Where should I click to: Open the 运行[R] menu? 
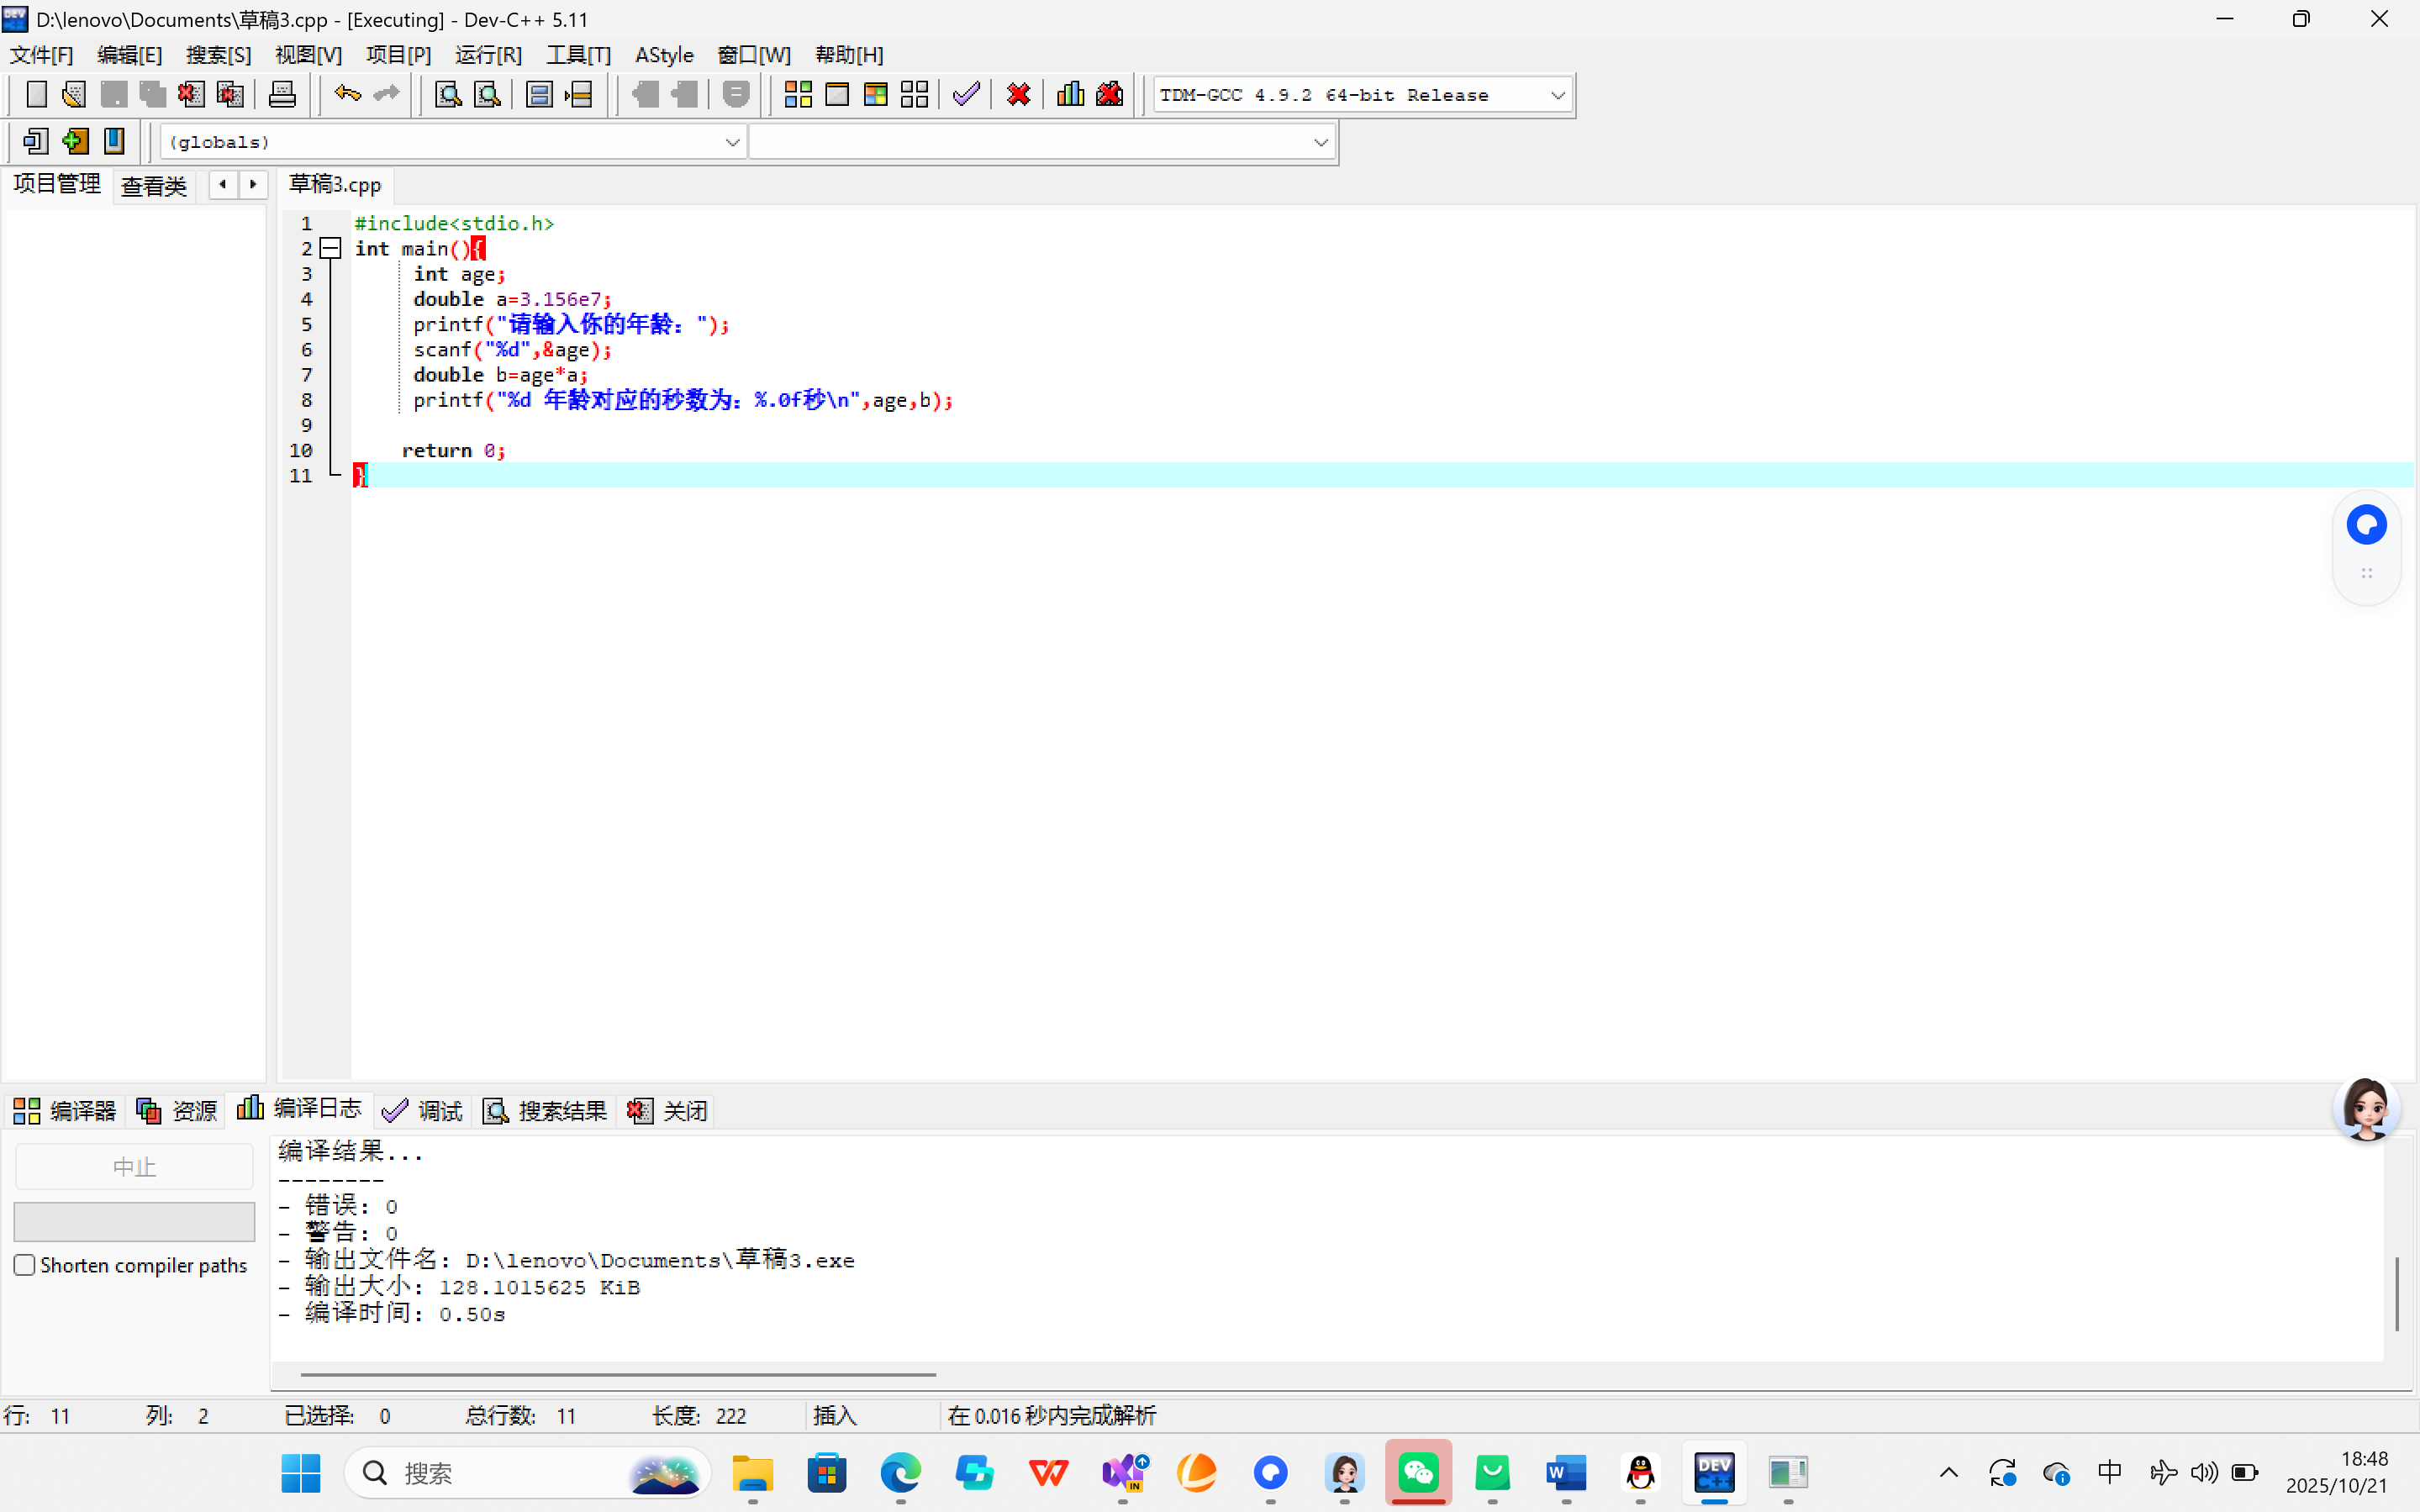(x=488, y=55)
